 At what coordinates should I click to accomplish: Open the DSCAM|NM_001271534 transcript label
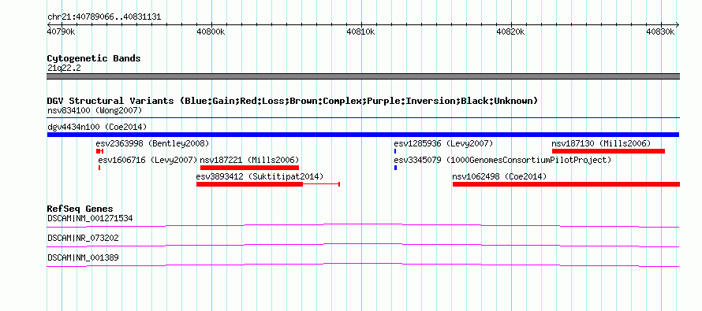90,219
